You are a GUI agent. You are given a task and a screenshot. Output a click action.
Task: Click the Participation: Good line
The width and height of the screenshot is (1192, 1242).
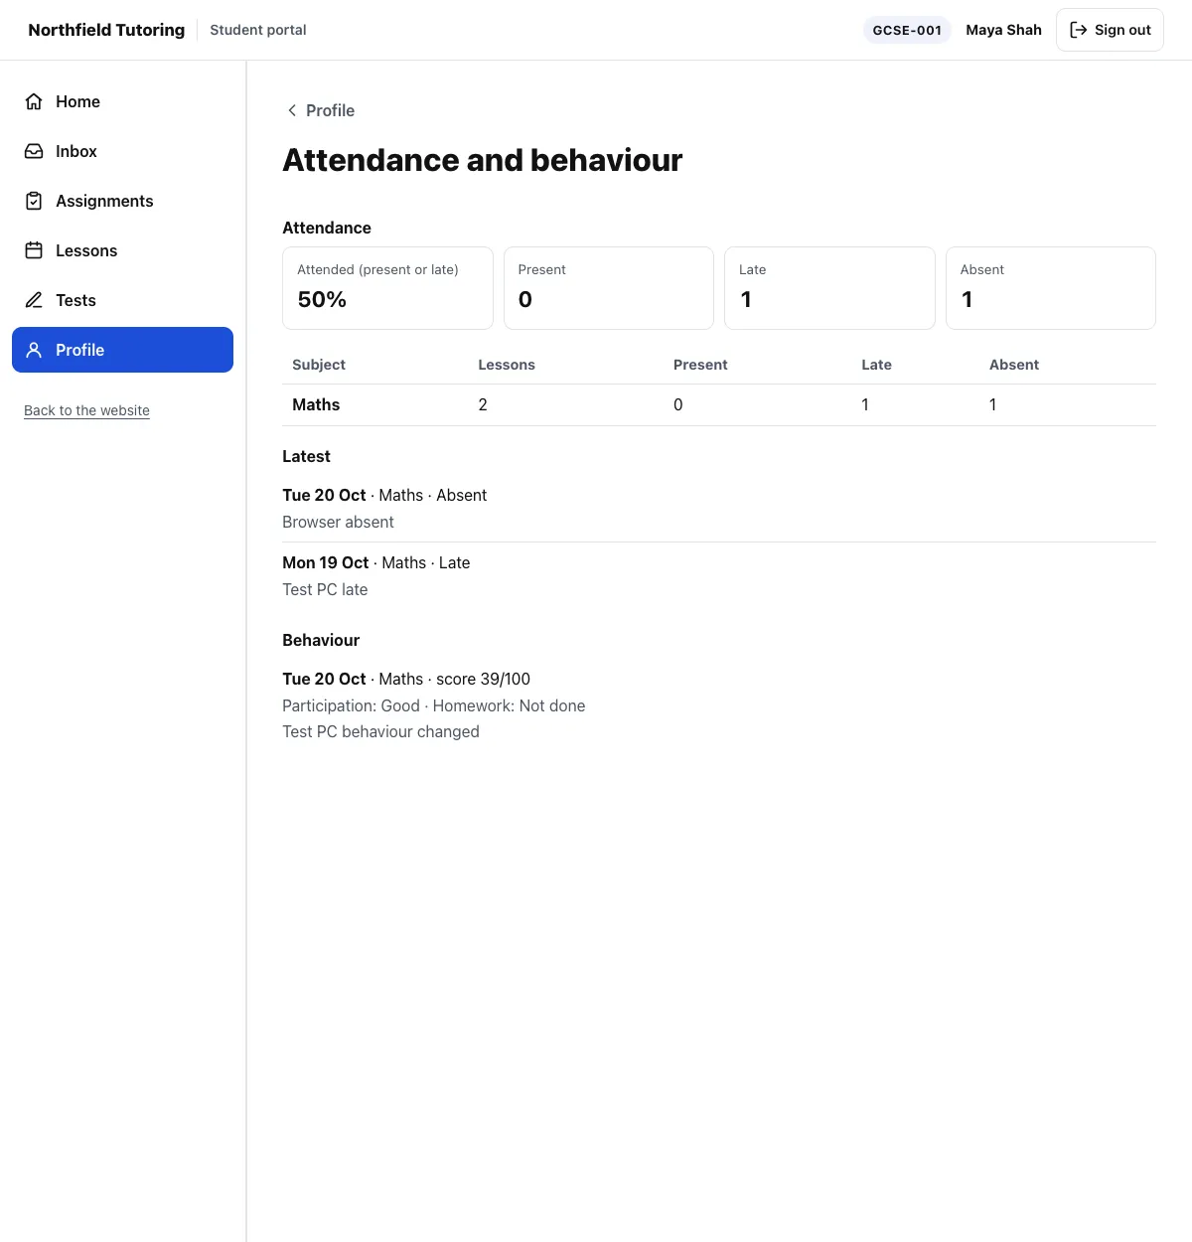[x=434, y=705]
